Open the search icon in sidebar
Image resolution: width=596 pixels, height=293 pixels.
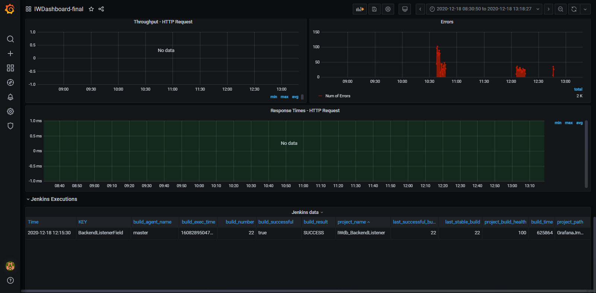click(x=10, y=39)
